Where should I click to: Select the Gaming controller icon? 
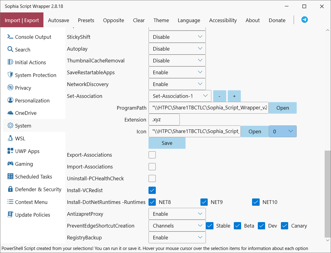10,164
